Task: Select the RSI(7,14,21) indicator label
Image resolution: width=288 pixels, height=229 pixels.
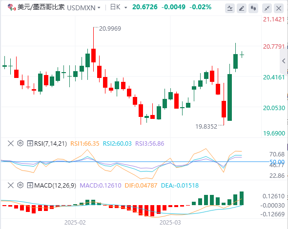Action: click(x=50, y=143)
